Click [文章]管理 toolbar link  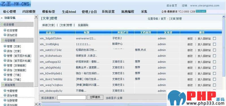pyautogui.click(x=66, y=25)
